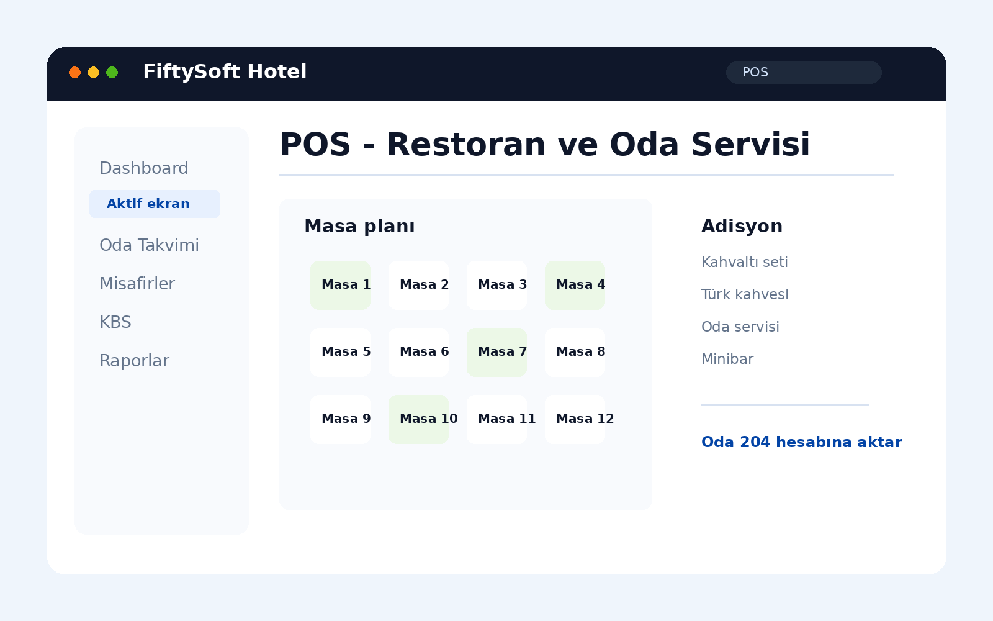This screenshot has width=993, height=621.
Task: Click the yellow minimize dot
Action: (x=93, y=72)
